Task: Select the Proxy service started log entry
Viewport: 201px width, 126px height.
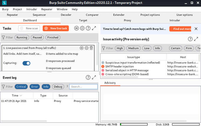Action: pyautogui.click(x=49, y=101)
